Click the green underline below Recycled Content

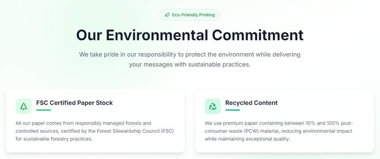click(x=233, y=110)
